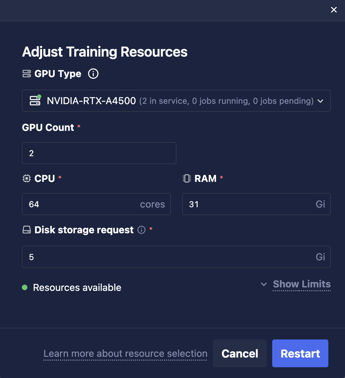345x378 pixels.
Task: Click the Show Limits link
Action: point(302,284)
